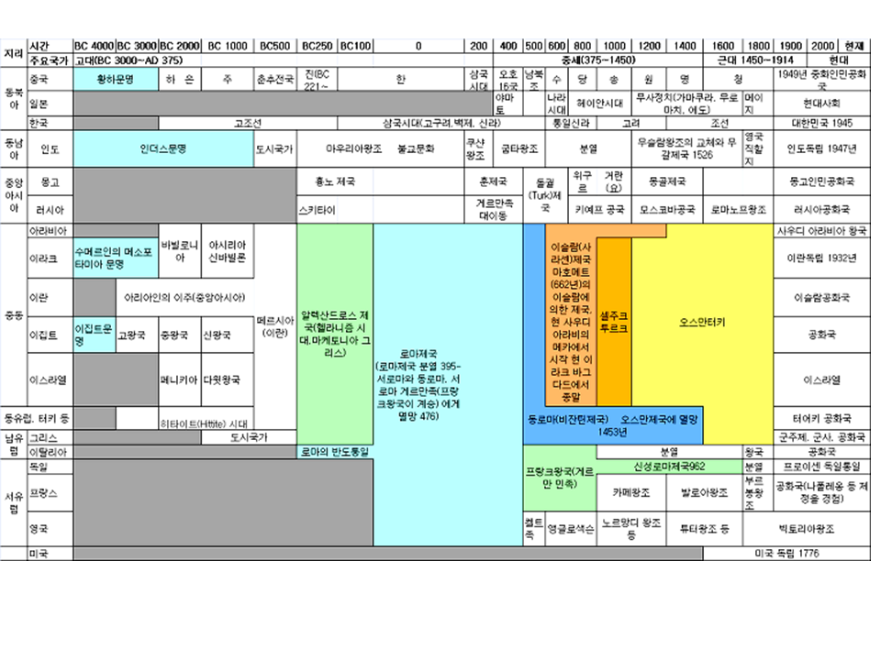Click the '황하문명' cell in the China row
Image resolution: width=881 pixels, height=660 pixels.
coord(116,80)
